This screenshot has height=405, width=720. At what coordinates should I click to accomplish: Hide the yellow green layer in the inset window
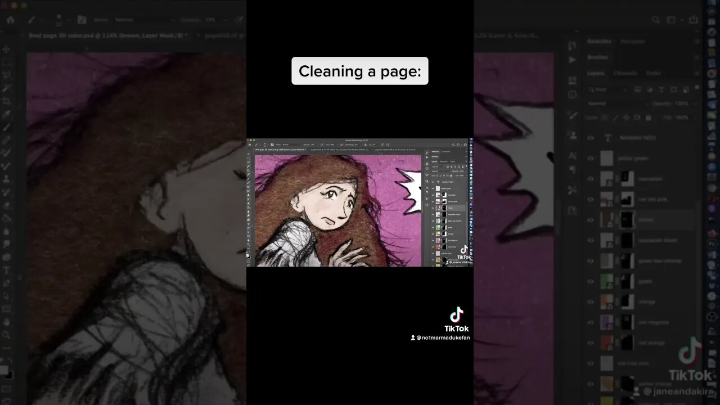pos(433,188)
